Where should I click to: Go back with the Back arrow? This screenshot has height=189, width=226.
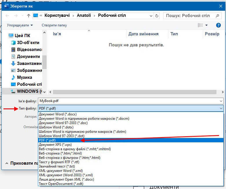click(x=7, y=16)
